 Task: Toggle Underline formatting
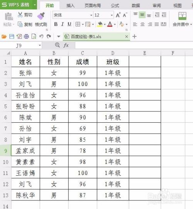tap(69, 24)
